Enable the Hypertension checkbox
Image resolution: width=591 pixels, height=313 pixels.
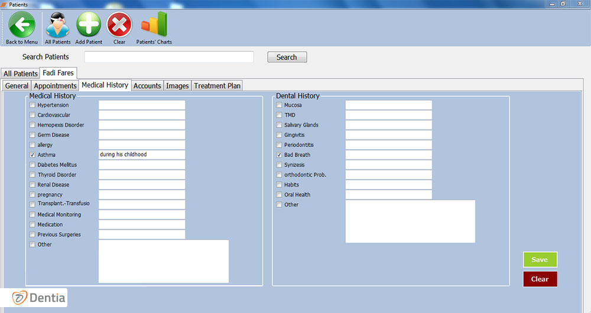tap(33, 105)
